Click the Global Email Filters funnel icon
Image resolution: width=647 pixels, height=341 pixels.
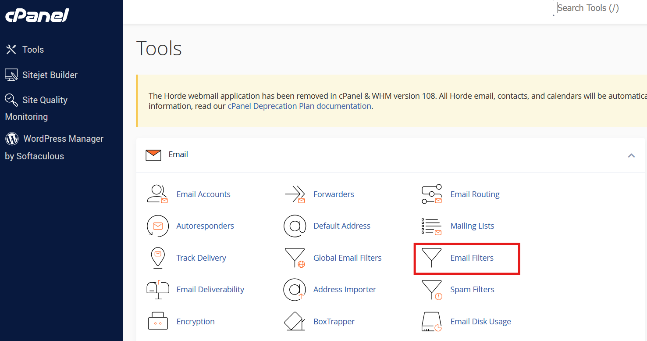[295, 258]
